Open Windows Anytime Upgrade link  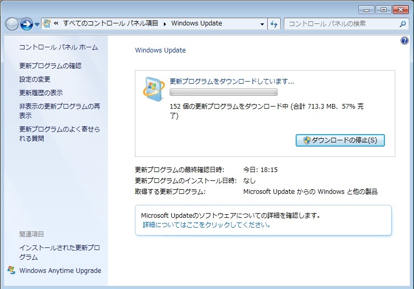click(60, 270)
